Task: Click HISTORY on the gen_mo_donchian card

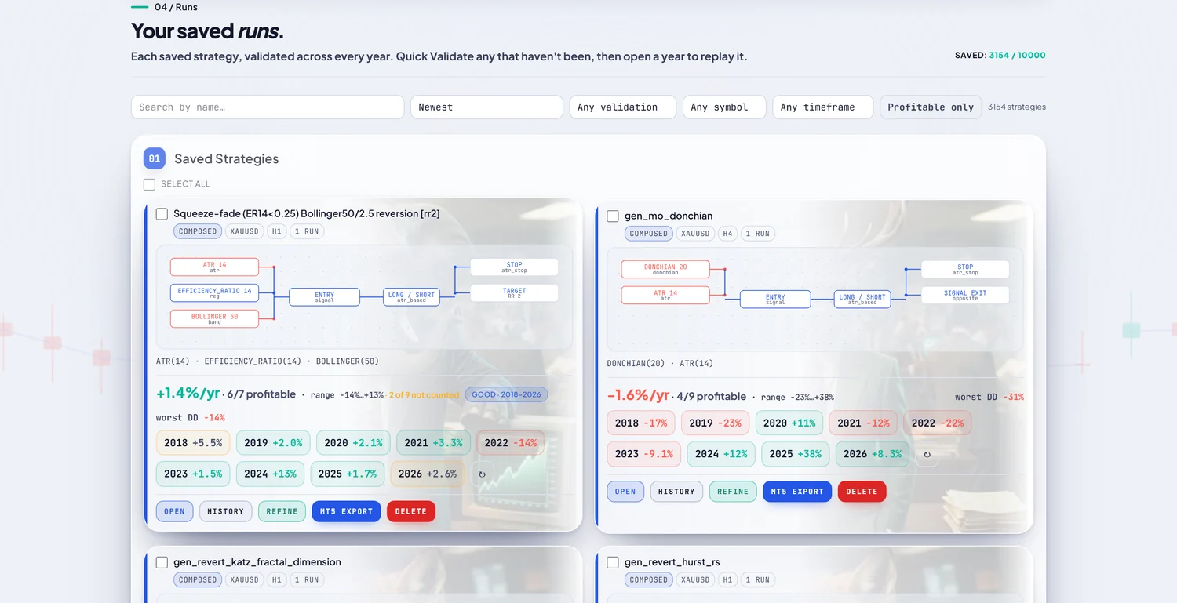Action: (676, 492)
